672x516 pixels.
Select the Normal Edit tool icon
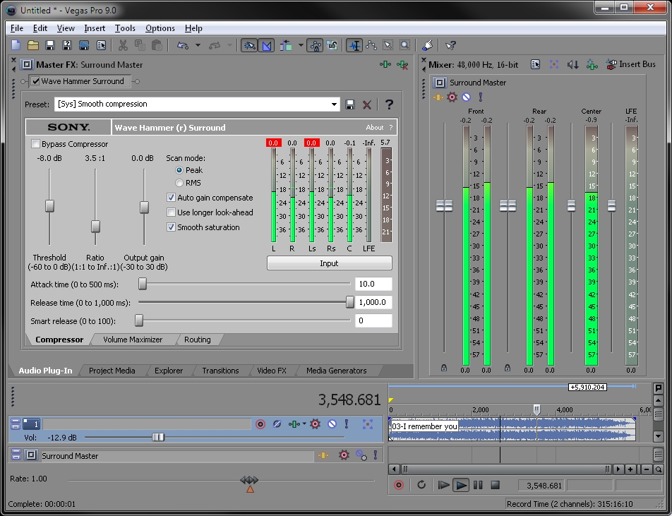pos(354,45)
